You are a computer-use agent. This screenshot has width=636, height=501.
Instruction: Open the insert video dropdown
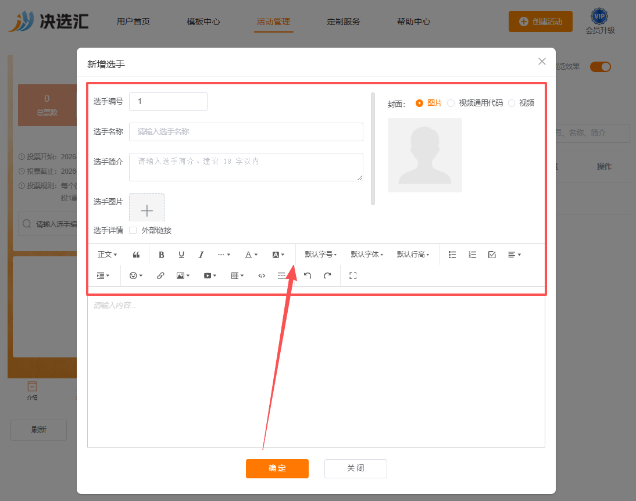tap(210, 276)
